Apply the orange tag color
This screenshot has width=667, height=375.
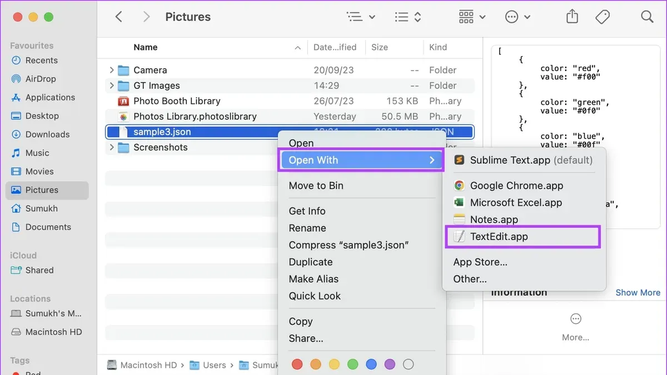click(316, 364)
